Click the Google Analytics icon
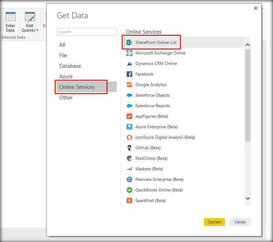The height and width of the screenshot is (242, 273). (x=129, y=85)
